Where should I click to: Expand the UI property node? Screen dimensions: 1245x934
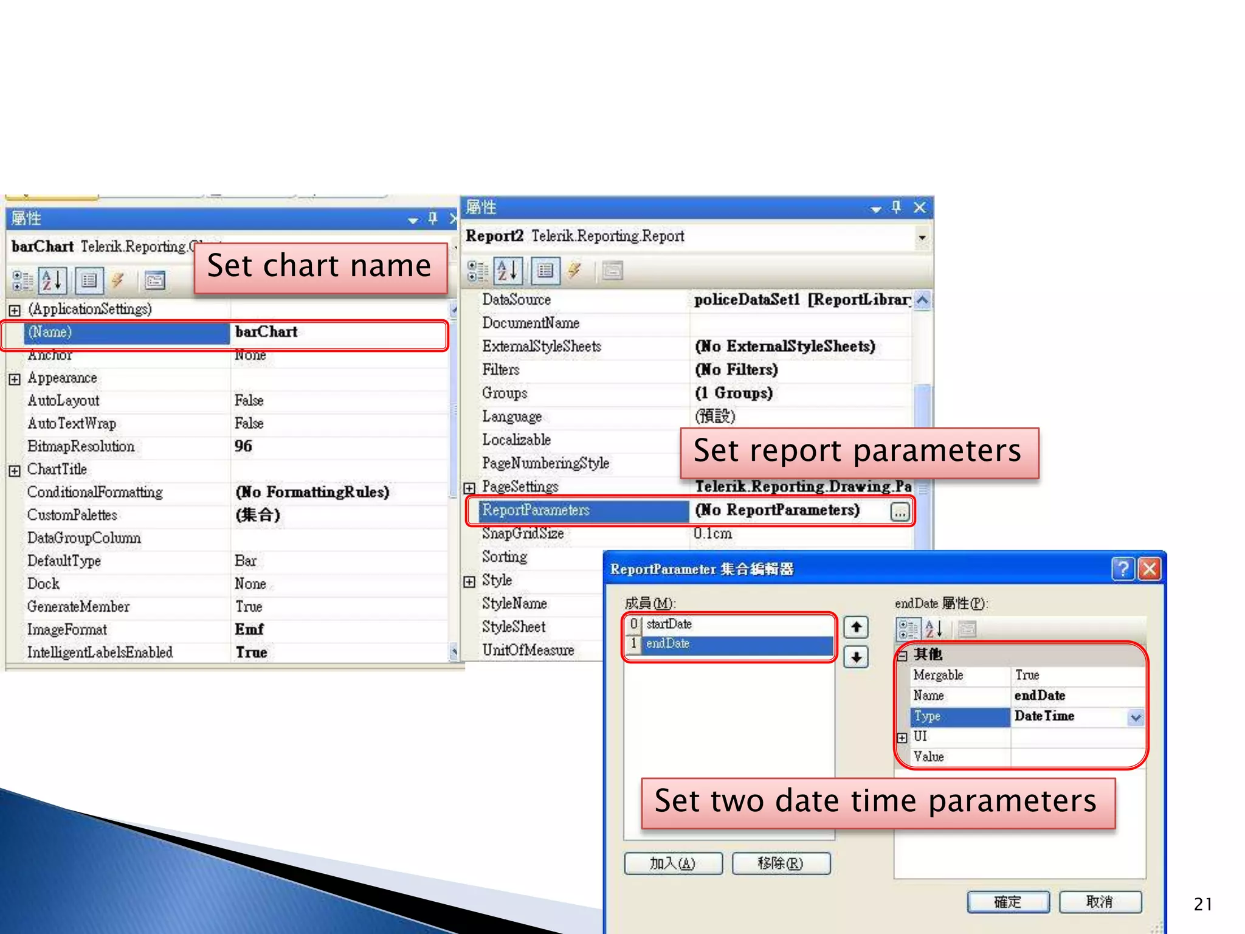pyautogui.click(x=902, y=738)
